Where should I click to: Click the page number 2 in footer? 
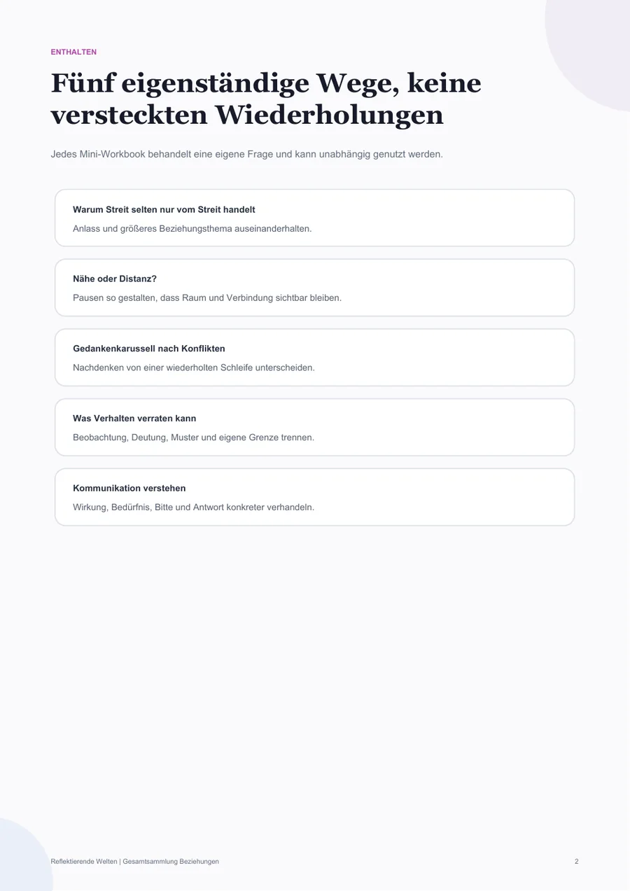577,862
